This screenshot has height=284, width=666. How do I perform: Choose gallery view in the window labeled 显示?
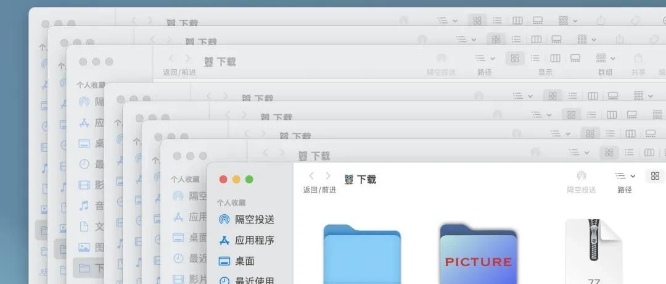click(x=575, y=58)
